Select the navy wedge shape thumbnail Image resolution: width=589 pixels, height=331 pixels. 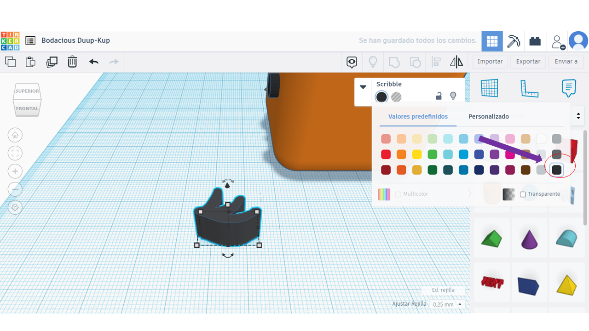[528, 285]
